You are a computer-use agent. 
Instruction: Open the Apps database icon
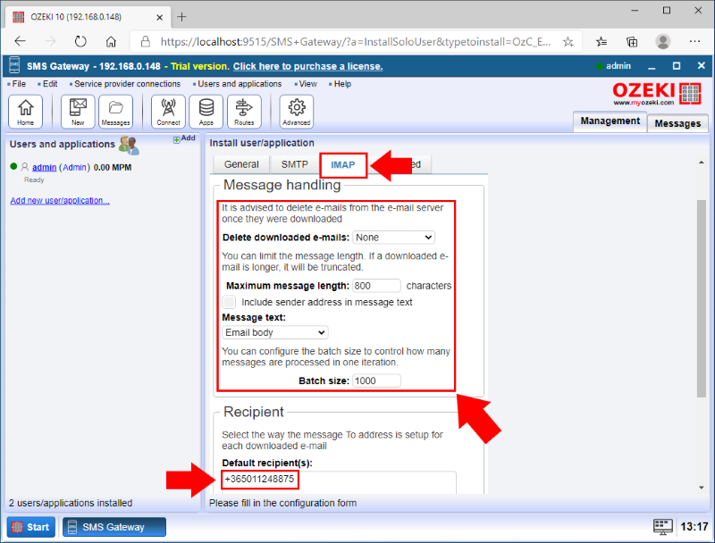(x=206, y=112)
